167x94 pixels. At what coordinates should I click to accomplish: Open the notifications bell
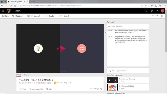coord(146,11)
